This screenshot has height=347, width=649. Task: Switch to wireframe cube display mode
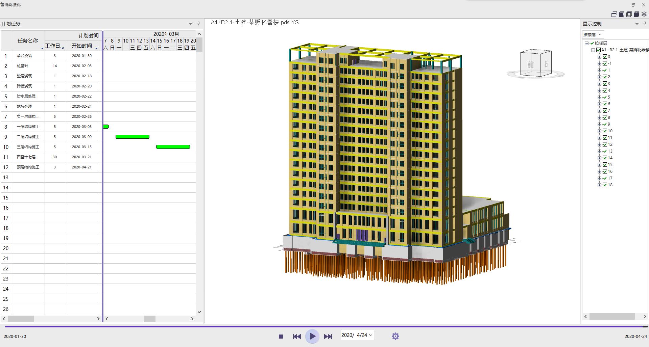629,14
